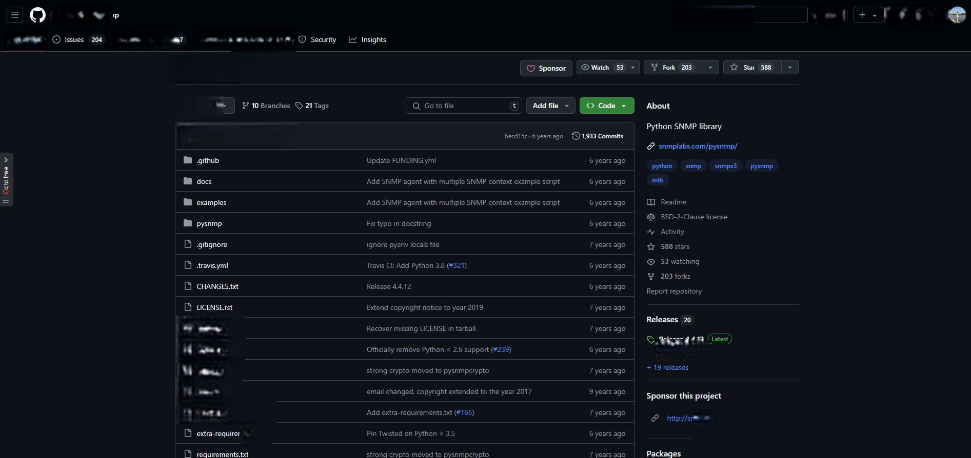971x458 pixels.
Task: Visit the snmplabs.com/pysnmp/ website link
Action: (698, 146)
